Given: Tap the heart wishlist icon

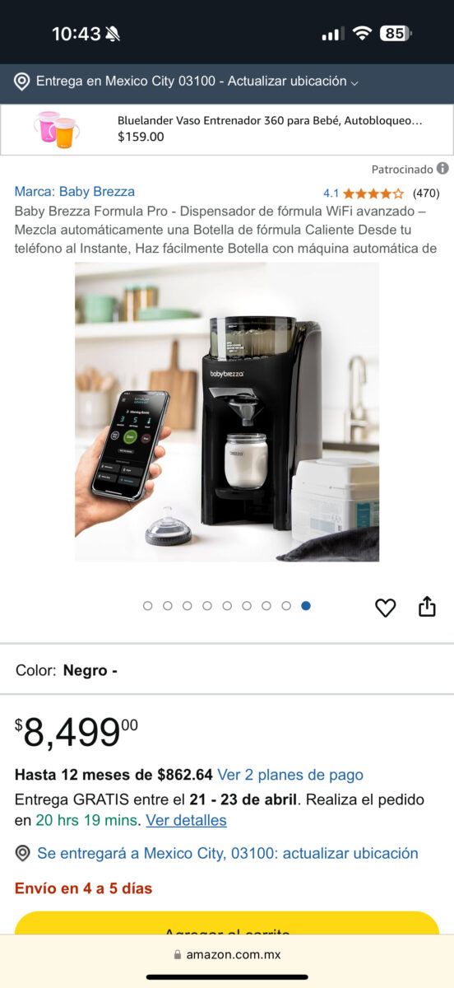Looking at the screenshot, I should [385, 608].
